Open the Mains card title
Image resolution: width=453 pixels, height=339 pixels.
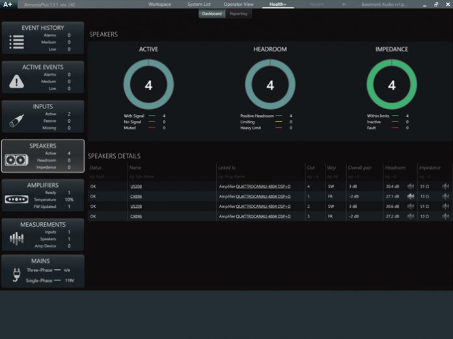(40, 261)
